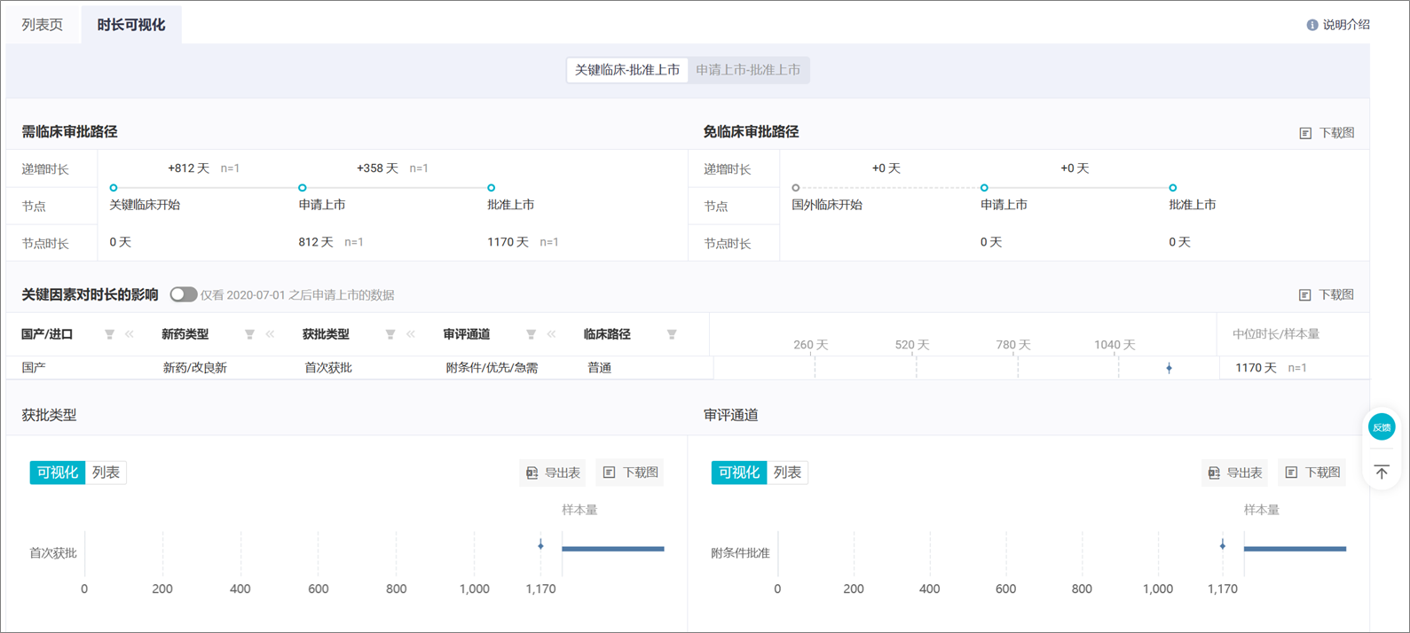Image resolution: width=1410 pixels, height=633 pixels.
Task: Click 附条件批准 sample size bar
Action: [x=1296, y=549]
